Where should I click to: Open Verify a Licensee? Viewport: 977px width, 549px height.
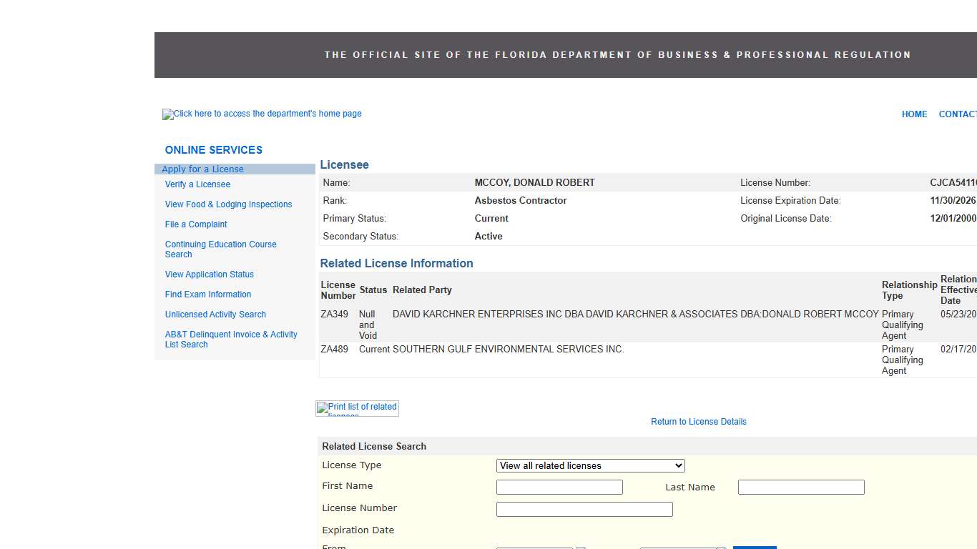[197, 184]
